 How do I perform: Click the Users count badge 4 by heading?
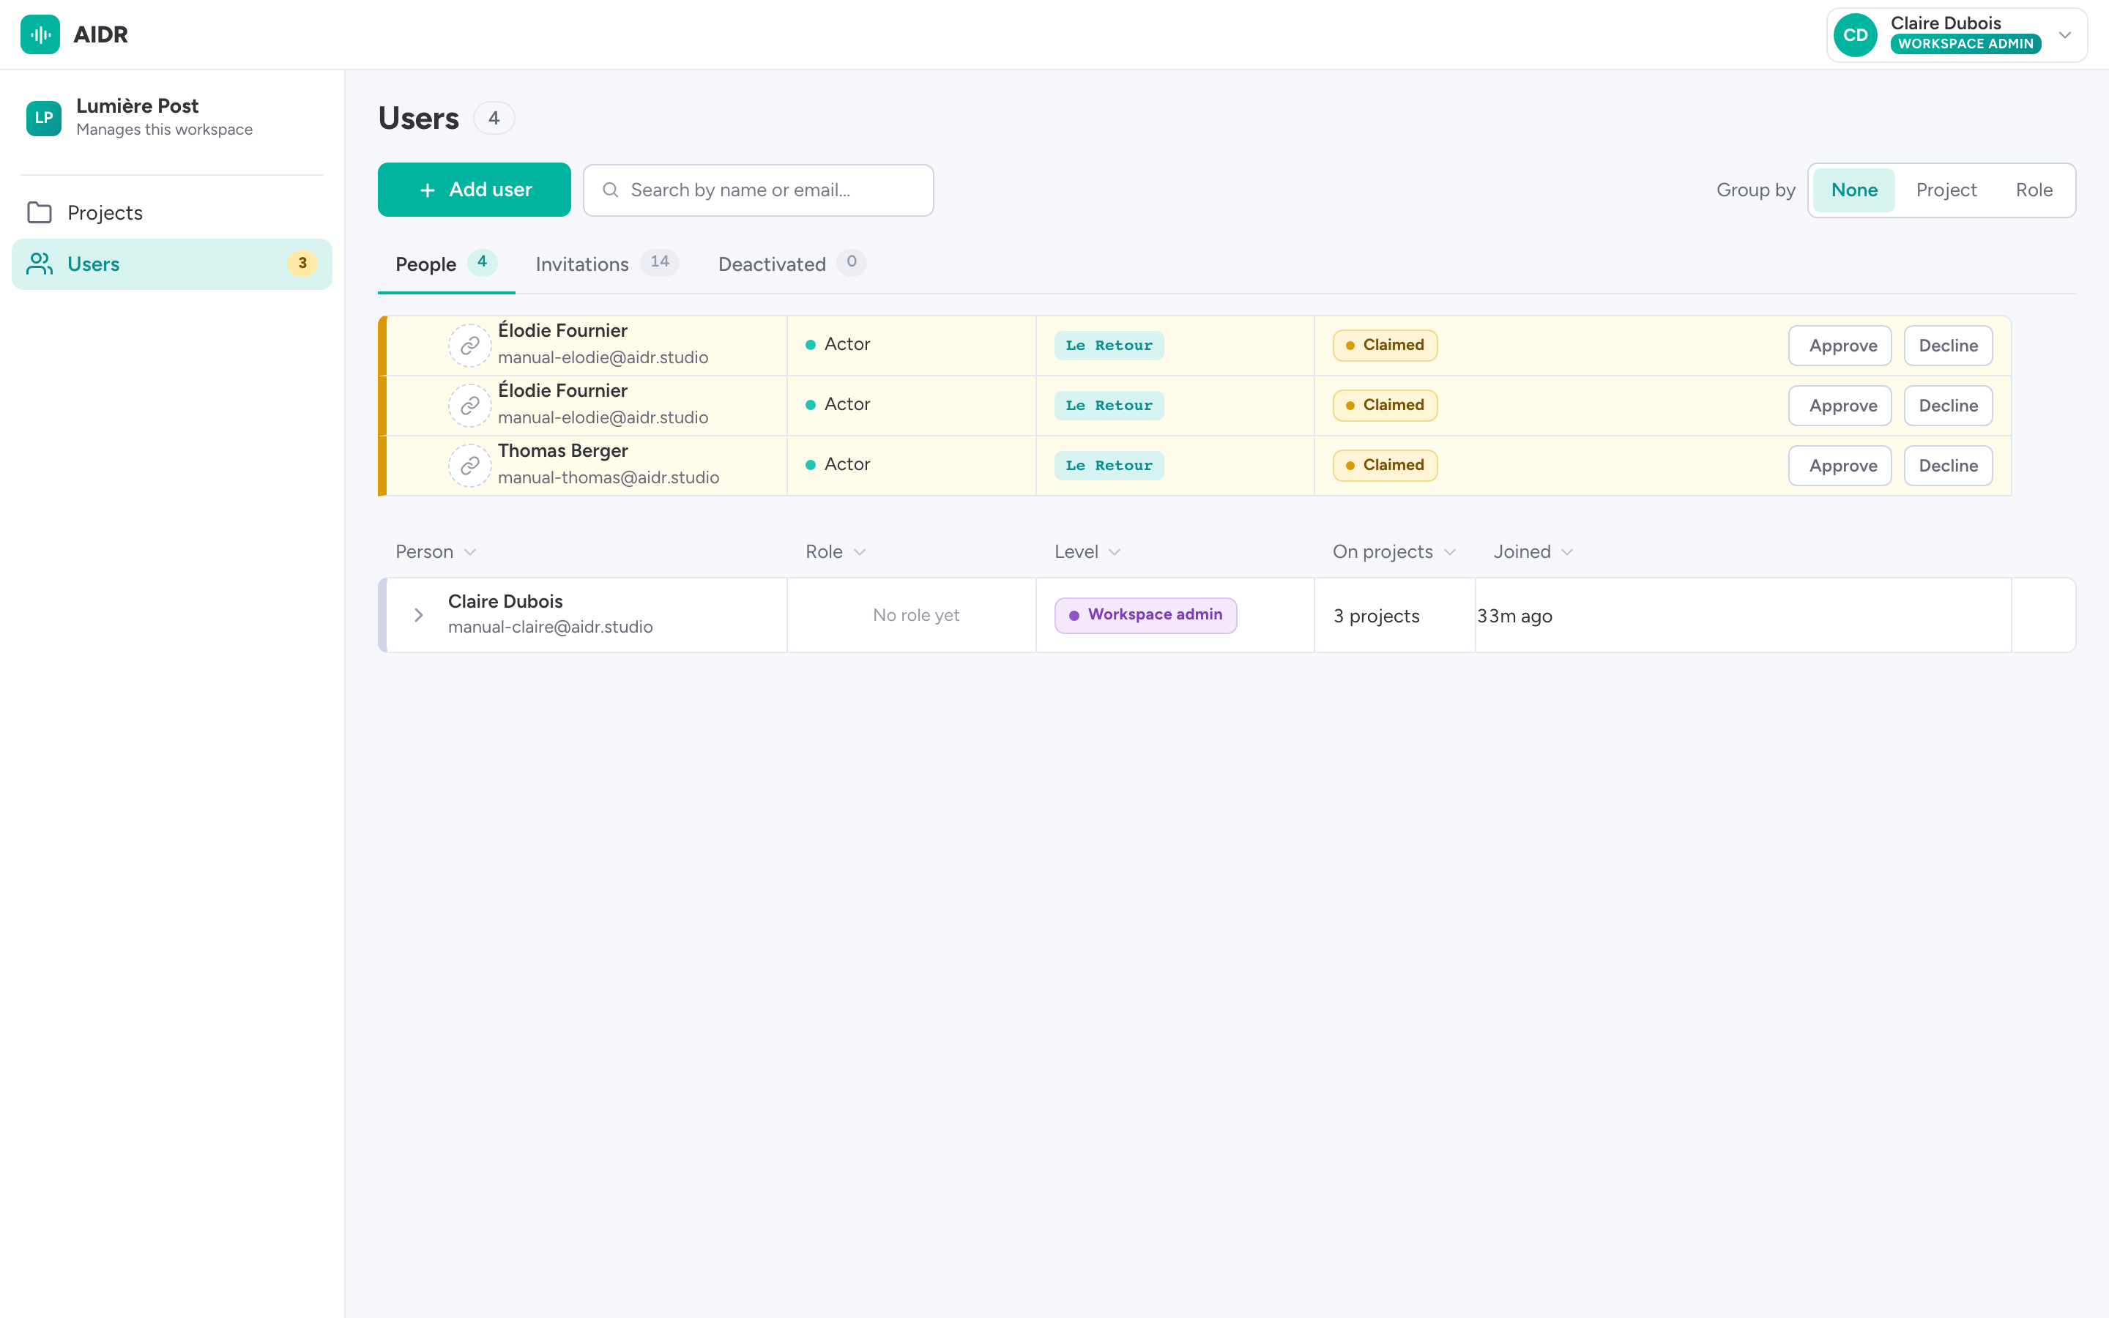494,118
